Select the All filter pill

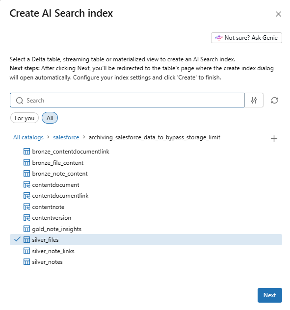(x=50, y=118)
